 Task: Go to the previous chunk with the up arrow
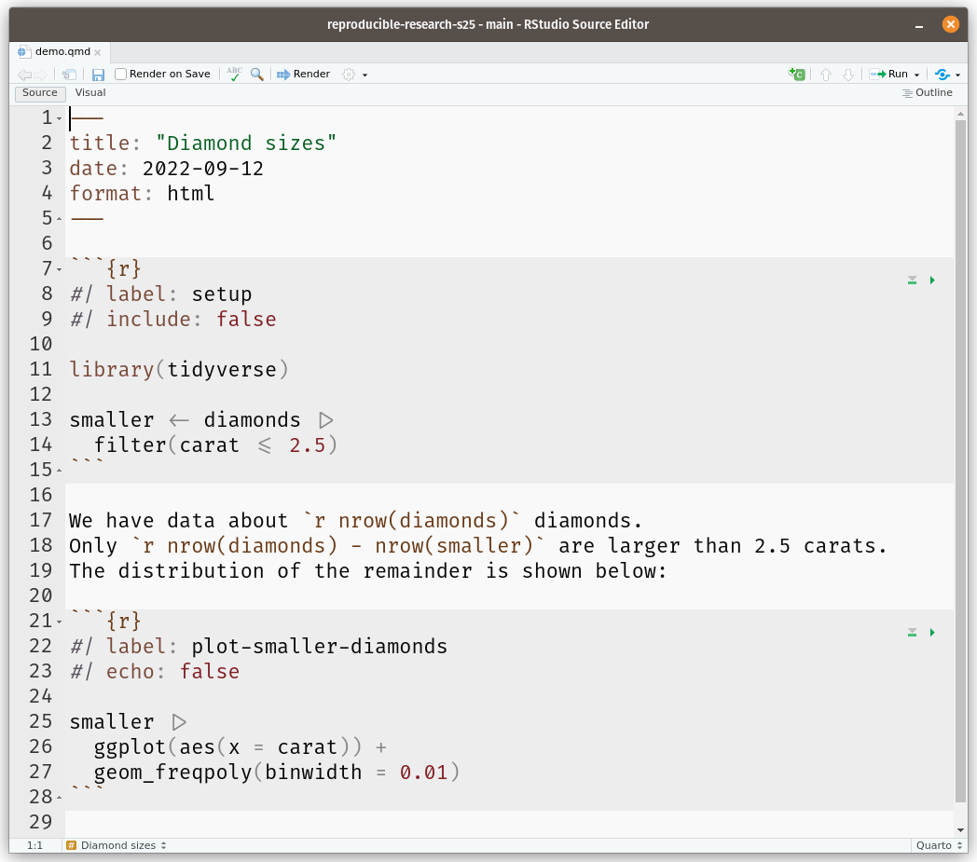[x=825, y=75]
